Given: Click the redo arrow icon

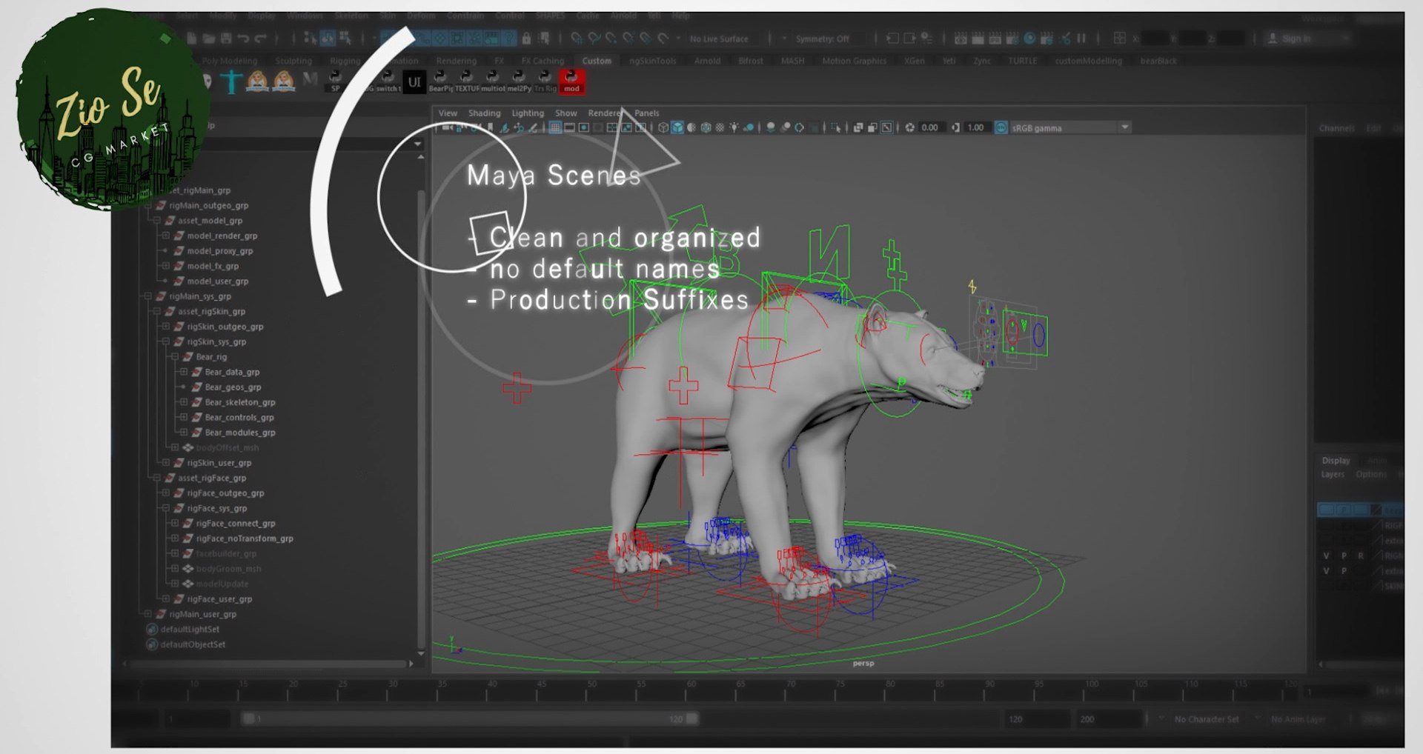Looking at the screenshot, I should tap(261, 39).
